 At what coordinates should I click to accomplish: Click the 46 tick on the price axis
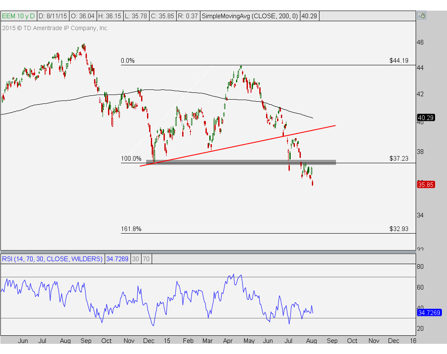[x=420, y=42]
